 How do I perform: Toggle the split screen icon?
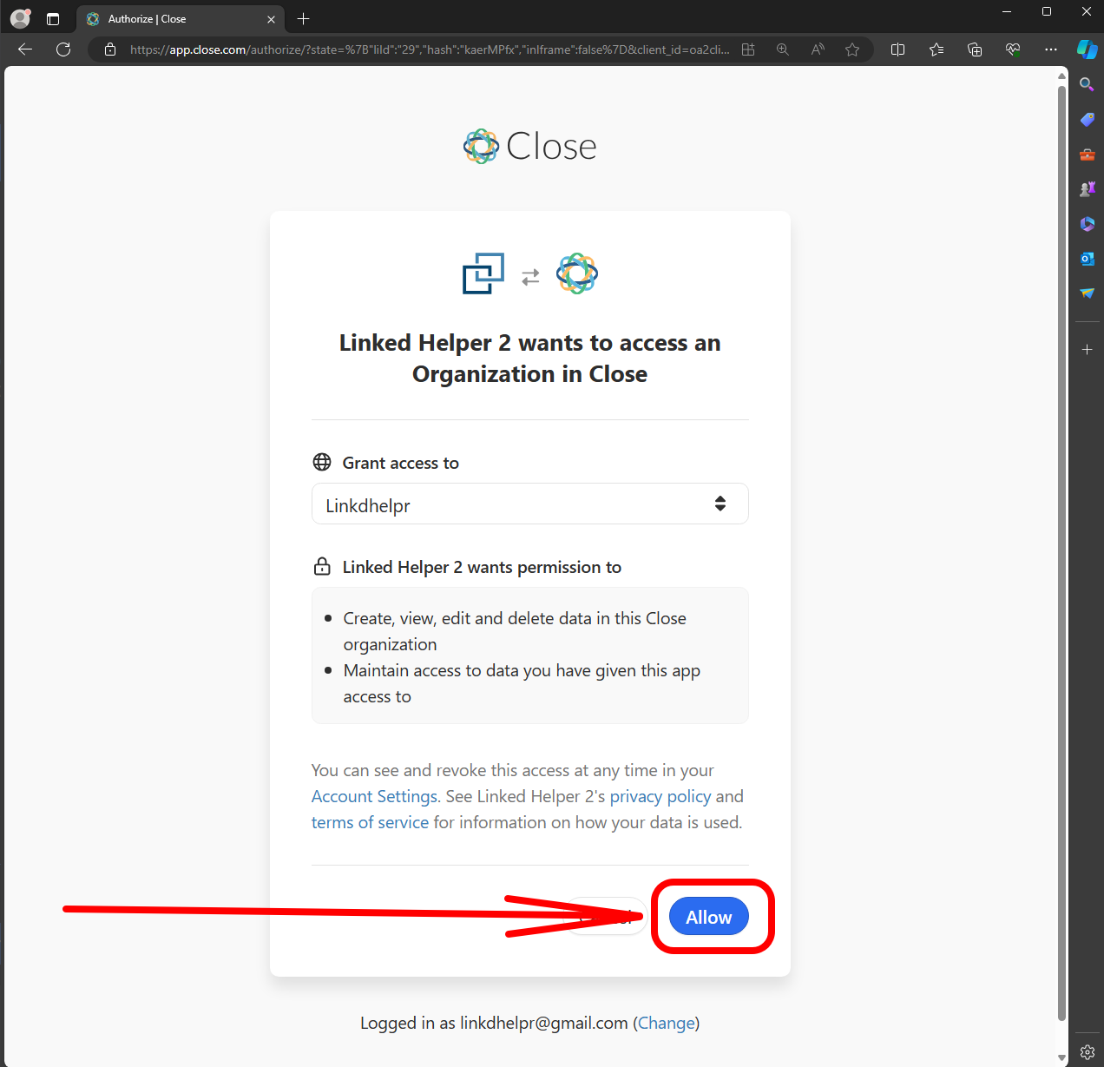tap(898, 49)
